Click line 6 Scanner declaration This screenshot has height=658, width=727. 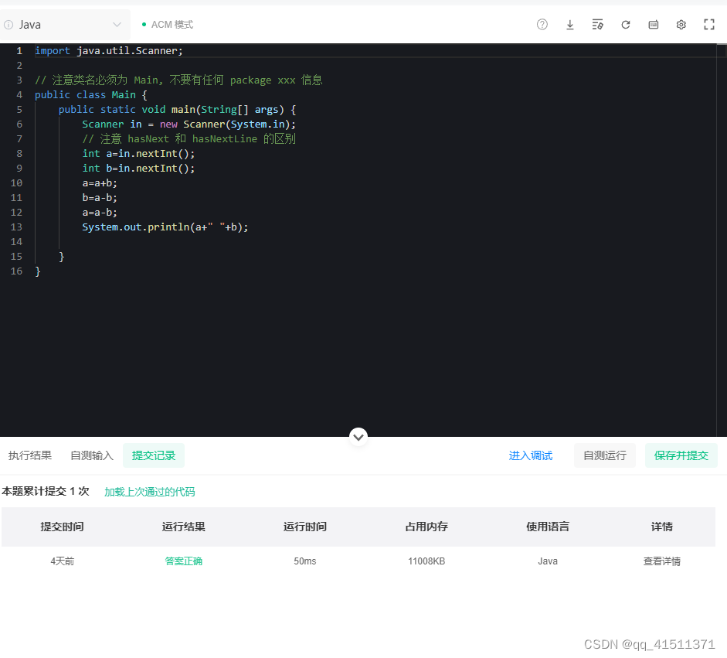click(189, 124)
